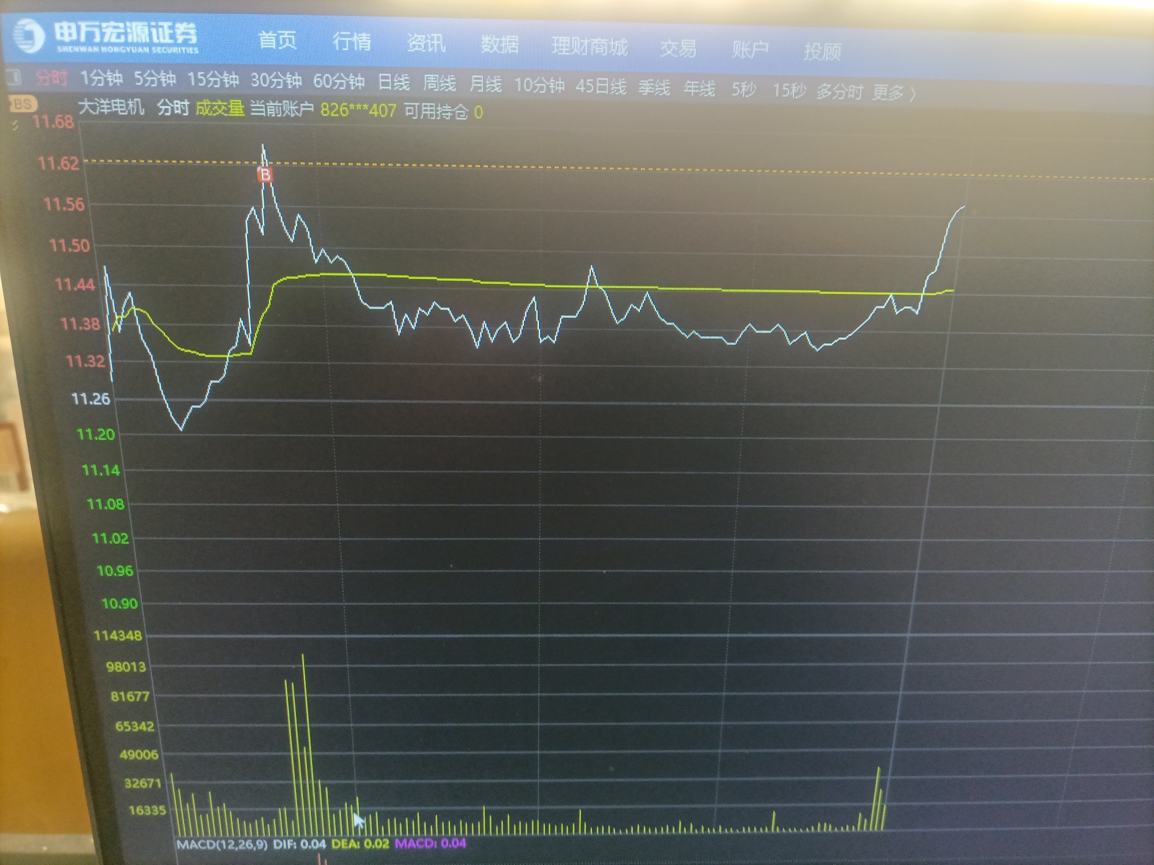Toggle the BS trade markers badge
The width and height of the screenshot is (1154, 865).
(x=23, y=104)
